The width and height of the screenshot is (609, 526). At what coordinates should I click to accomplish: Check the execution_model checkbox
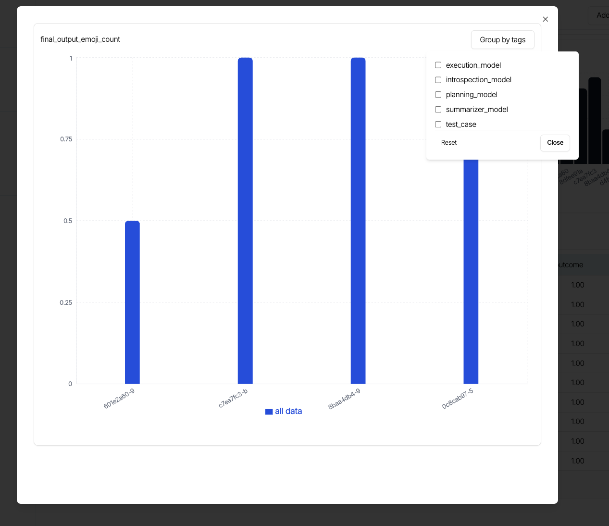click(438, 65)
